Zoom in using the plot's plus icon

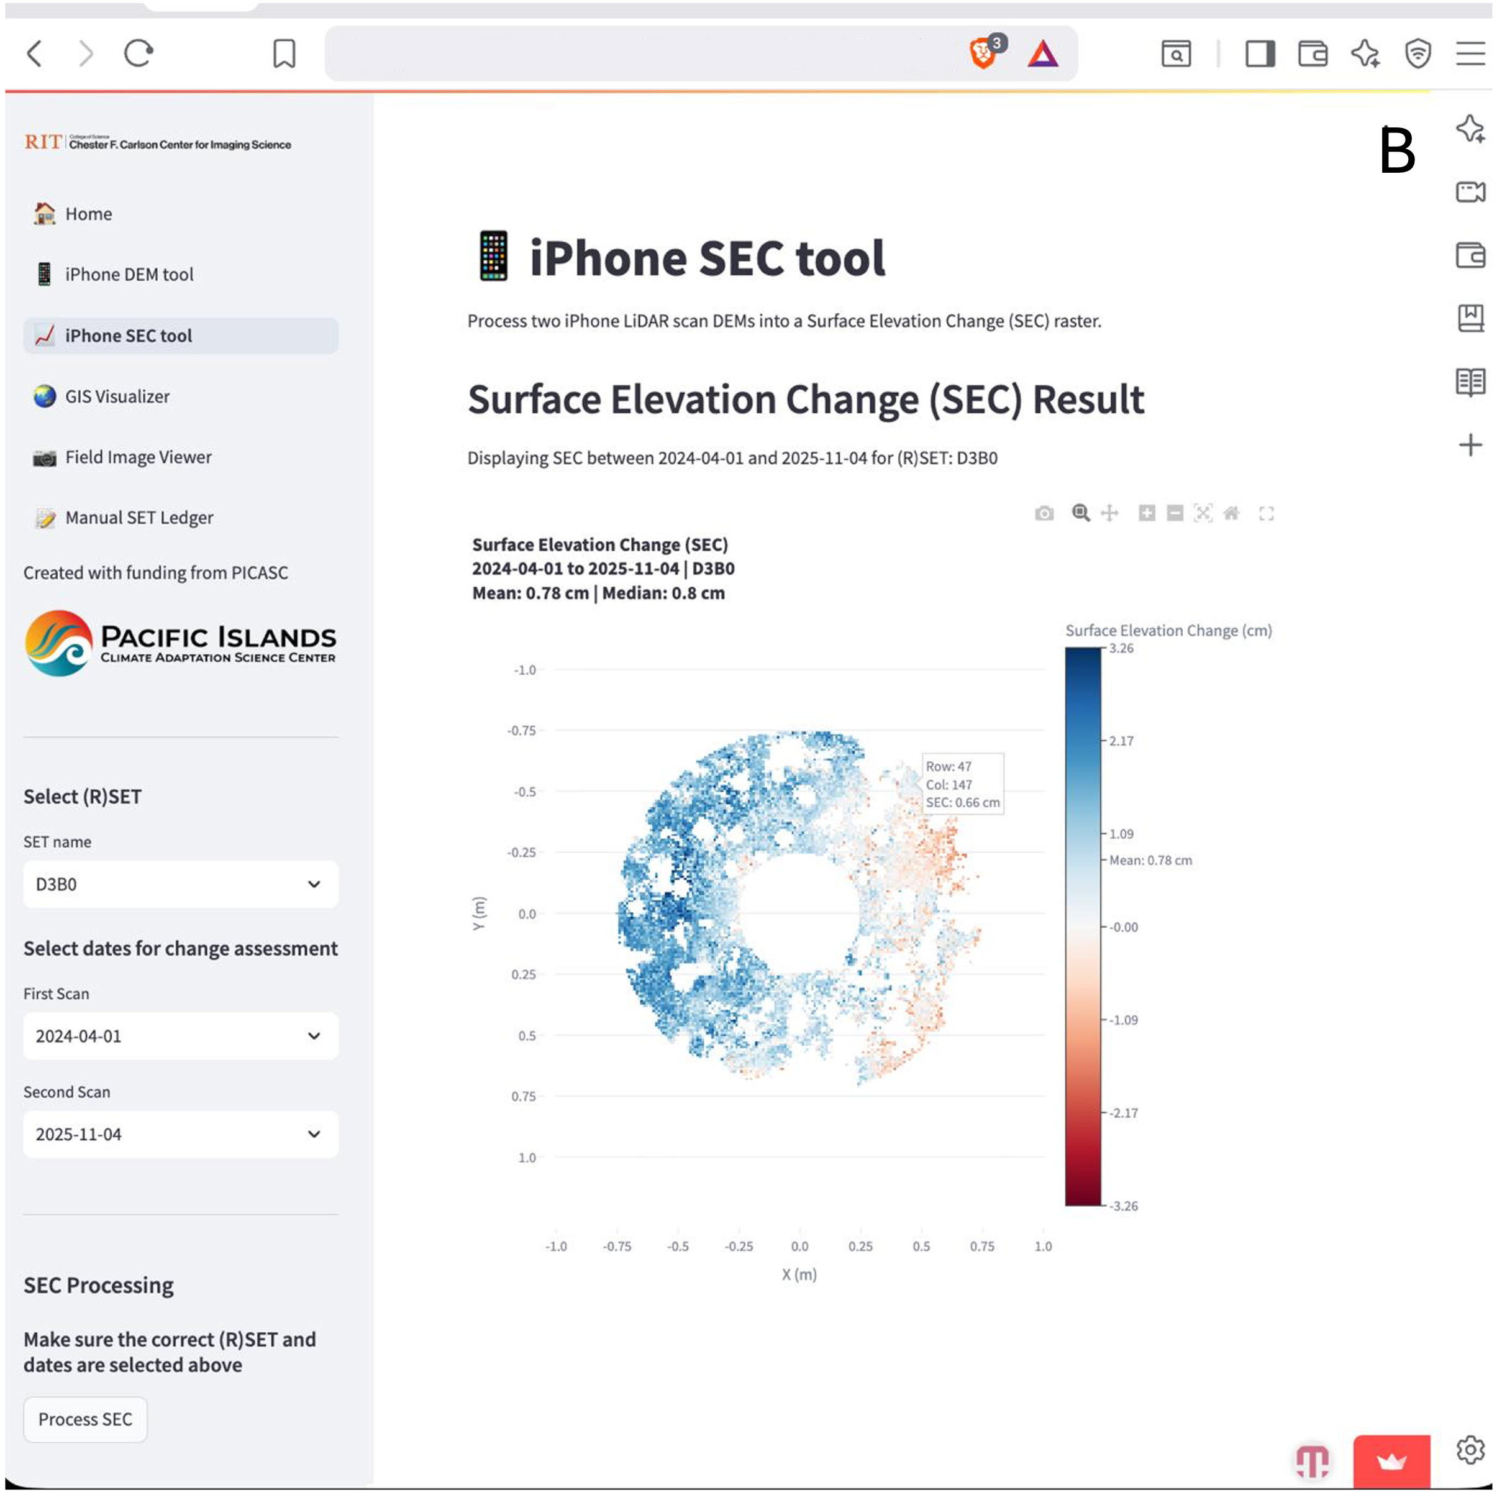[x=1147, y=513]
